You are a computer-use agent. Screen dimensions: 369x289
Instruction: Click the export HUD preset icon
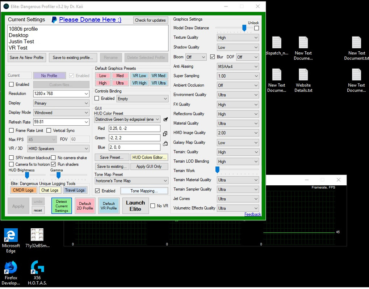pyautogui.click(x=166, y=119)
